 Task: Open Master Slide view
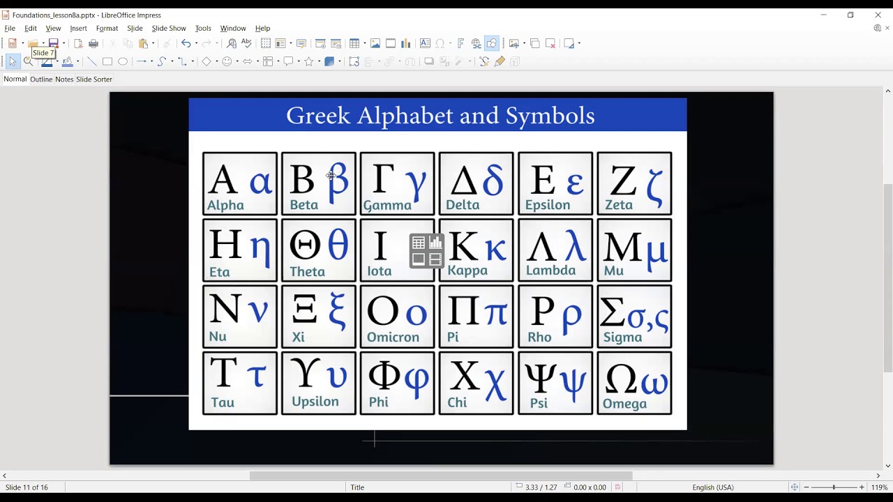tap(301, 43)
